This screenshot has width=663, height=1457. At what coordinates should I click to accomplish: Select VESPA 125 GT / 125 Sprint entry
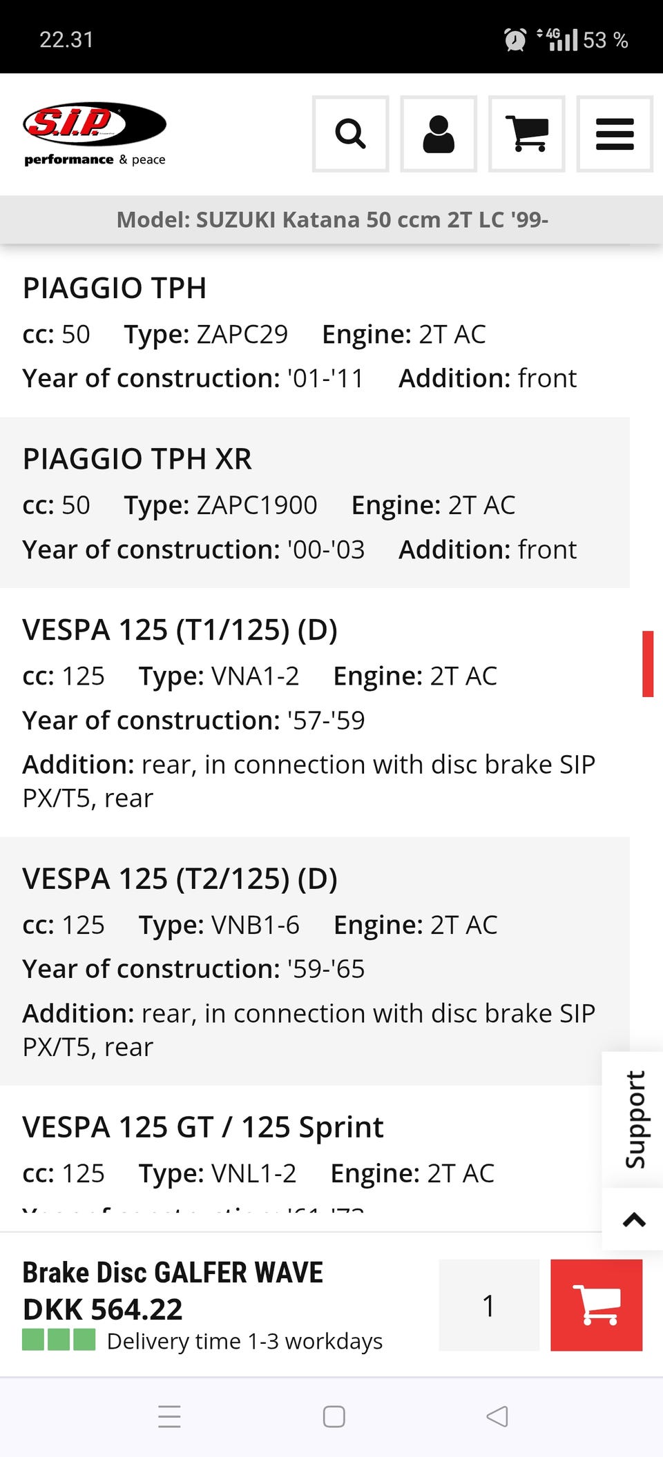tap(202, 1127)
